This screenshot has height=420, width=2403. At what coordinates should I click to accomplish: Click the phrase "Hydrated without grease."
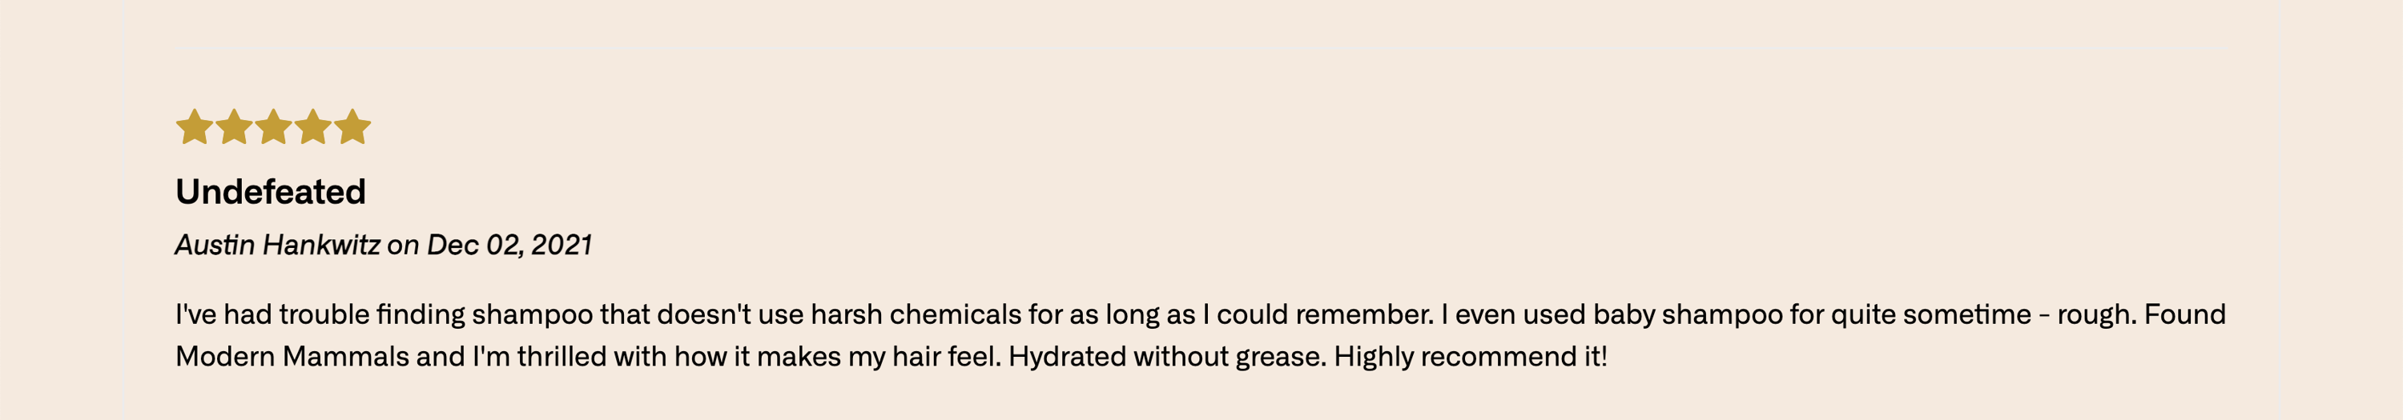click(x=1167, y=357)
